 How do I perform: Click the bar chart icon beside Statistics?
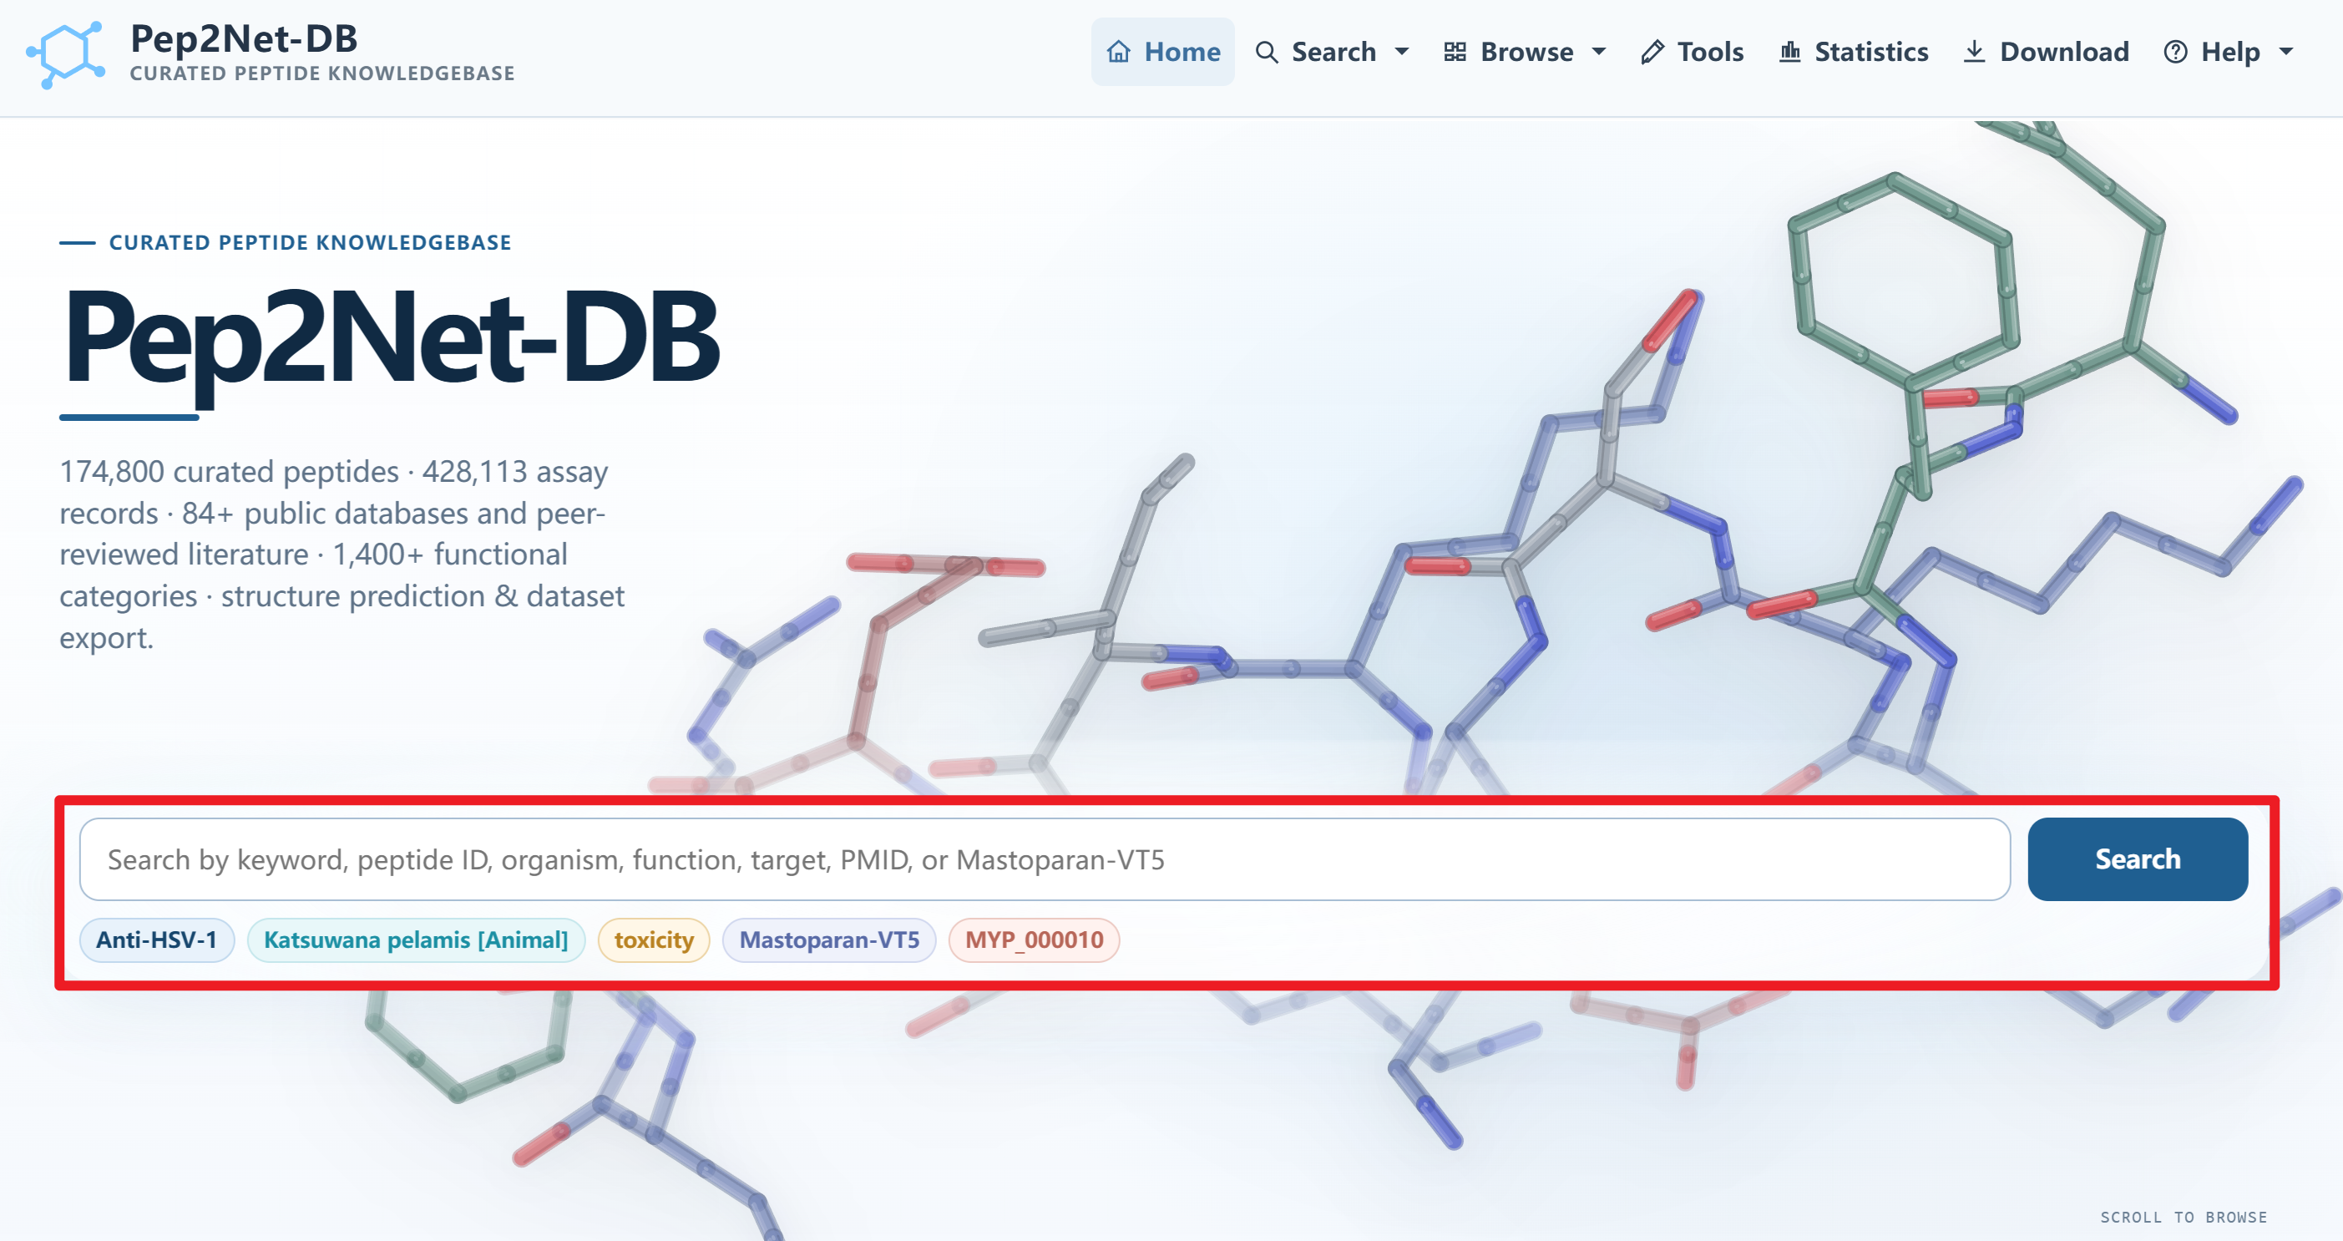pyautogui.click(x=1790, y=52)
